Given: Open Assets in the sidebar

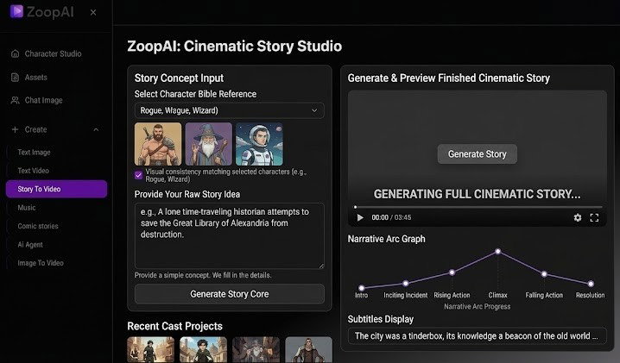Looking at the screenshot, I should (x=35, y=78).
